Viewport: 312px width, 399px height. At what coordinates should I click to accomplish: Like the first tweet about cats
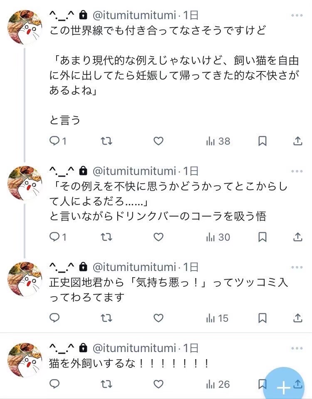[x=158, y=141]
